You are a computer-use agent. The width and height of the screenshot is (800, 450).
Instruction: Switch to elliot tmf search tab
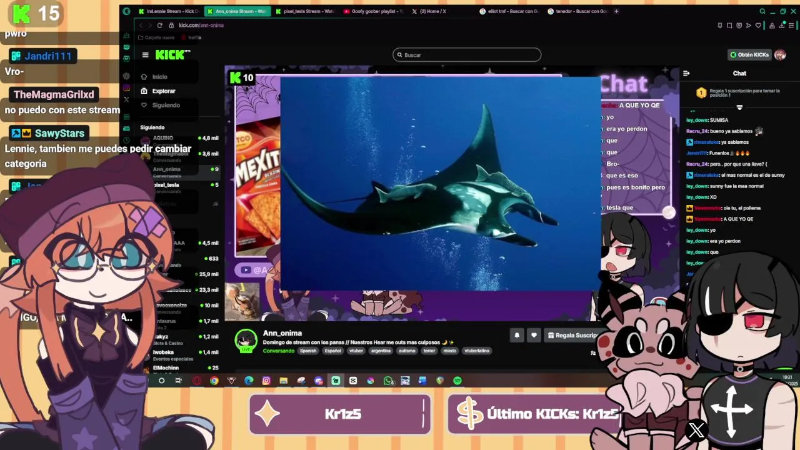[x=509, y=11]
